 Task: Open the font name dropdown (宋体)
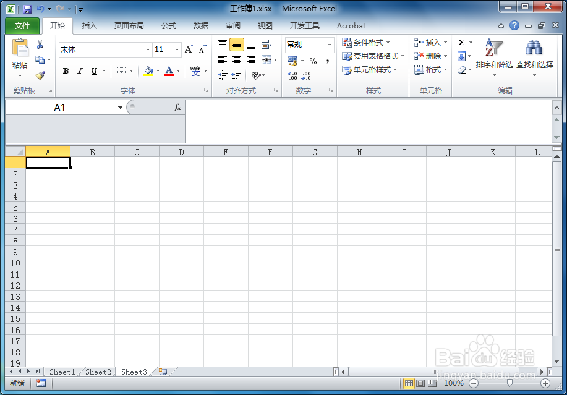coord(148,49)
